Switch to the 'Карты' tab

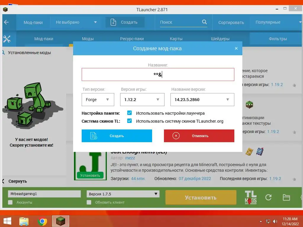tap(176, 39)
